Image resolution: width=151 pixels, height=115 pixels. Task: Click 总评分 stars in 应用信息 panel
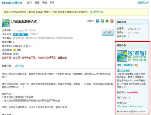pos(133,33)
